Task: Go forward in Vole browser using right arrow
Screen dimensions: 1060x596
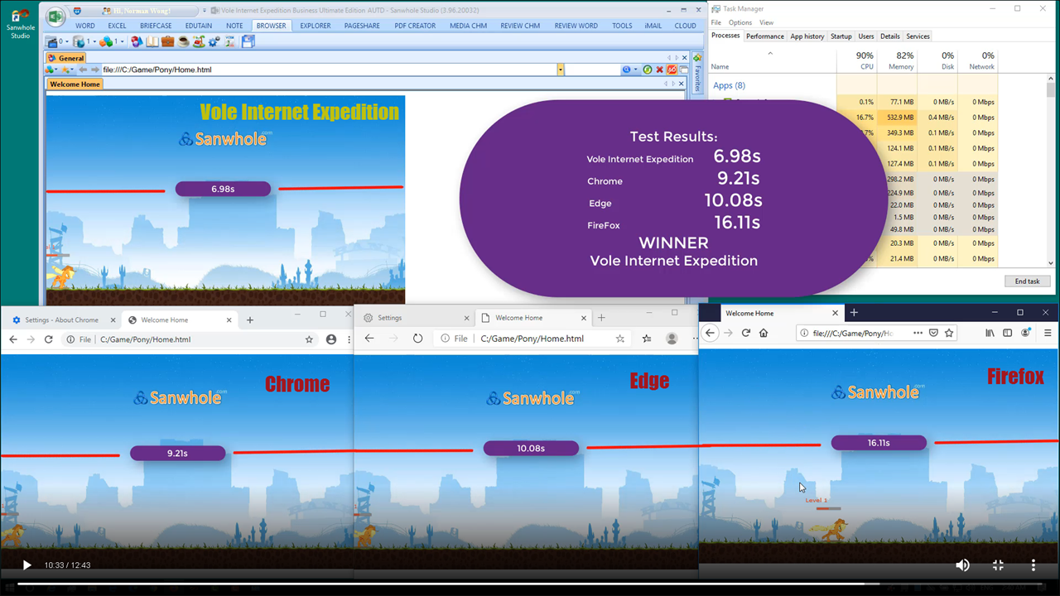Action: pyautogui.click(x=94, y=70)
